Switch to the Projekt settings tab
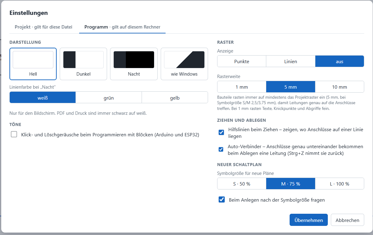This screenshot has width=373, height=235. (x=43, y=27)
